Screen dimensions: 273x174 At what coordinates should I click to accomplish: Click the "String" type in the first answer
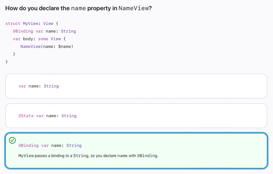point(51,86)
